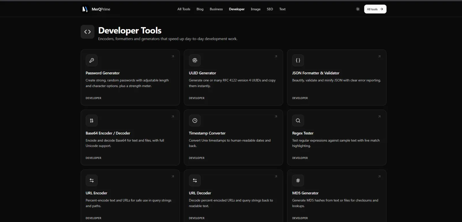Click the open arrow on JSON Formatter card

click(x=379, y=57)
